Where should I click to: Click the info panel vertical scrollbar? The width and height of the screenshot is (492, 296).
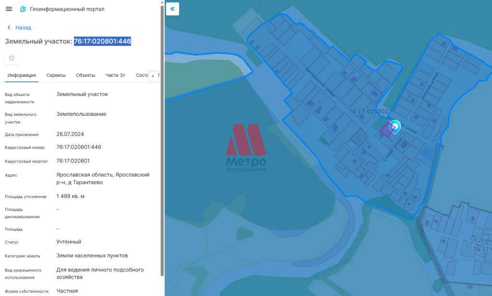162,144
